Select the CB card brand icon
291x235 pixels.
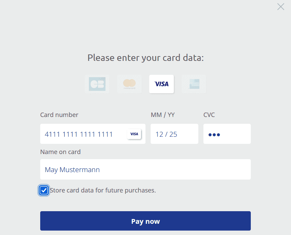97,84
